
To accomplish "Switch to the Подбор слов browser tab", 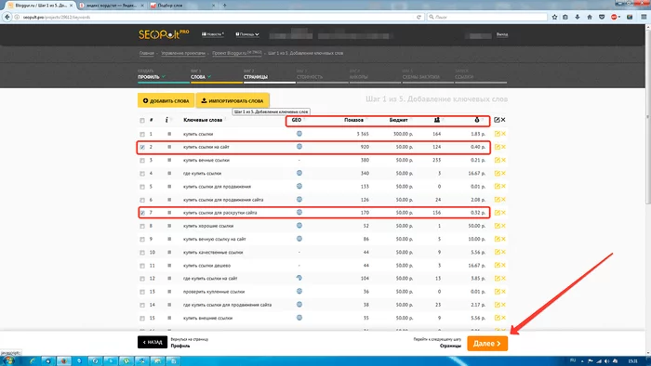I will (182, 6).
